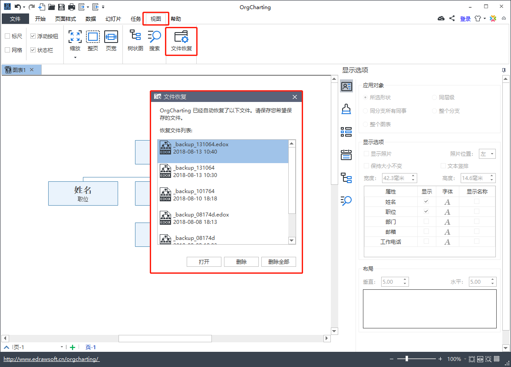Screen dimensions: 511x367
Task: Click the share icon near login
Action: point(452,19)
